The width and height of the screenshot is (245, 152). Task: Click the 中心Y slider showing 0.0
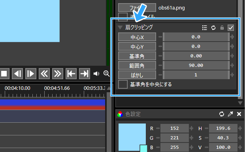[x=196, y=46]
